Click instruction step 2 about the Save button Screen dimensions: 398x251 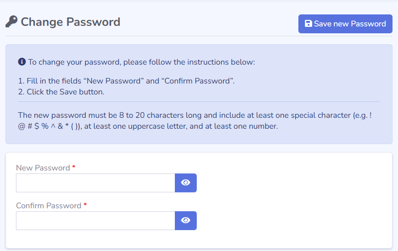click(x=61, y=92)
